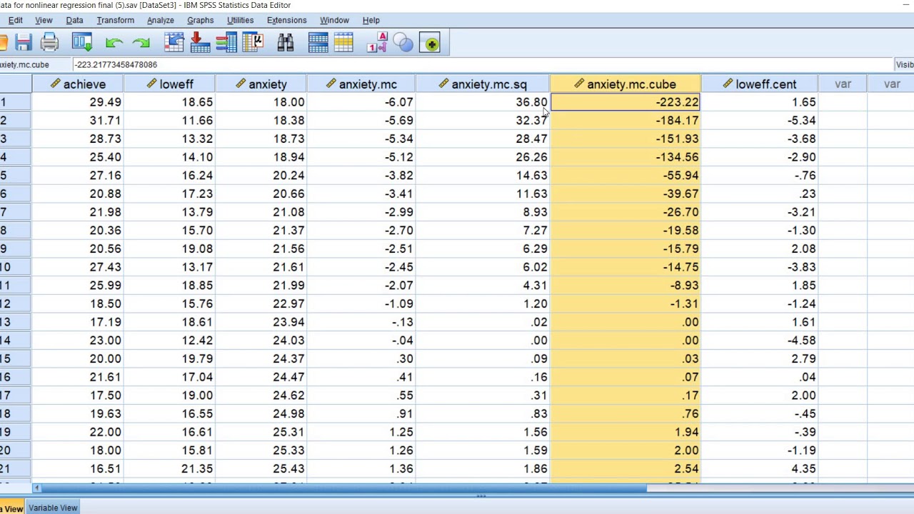
Task: Click the green Redo arrow
Action: pos(141,44)
